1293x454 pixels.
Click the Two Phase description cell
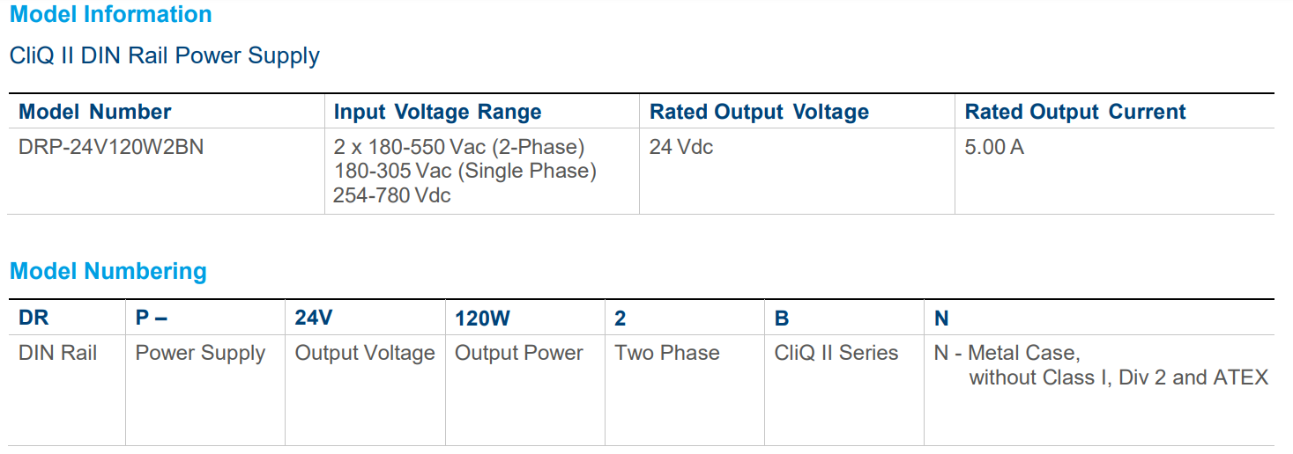pos(667,353)
